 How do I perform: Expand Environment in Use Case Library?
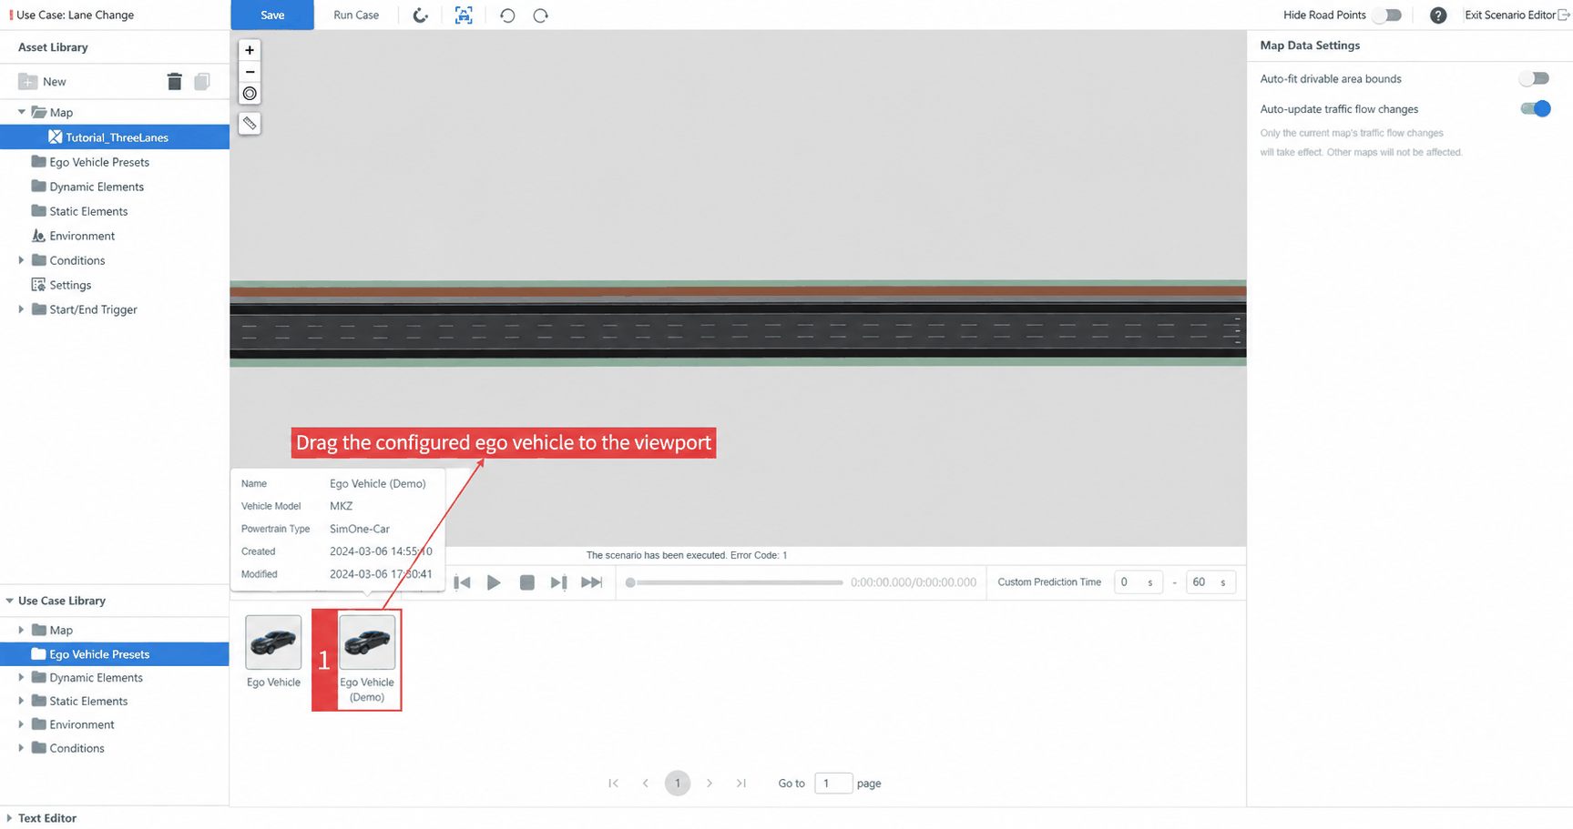pyautogui.click(x=22, y=724)
